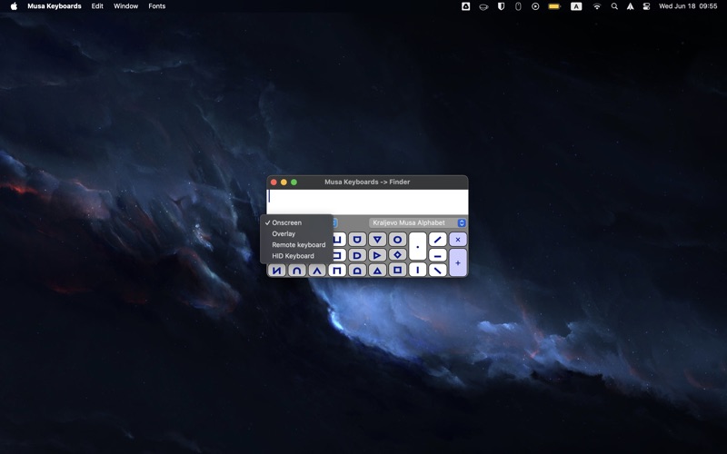Click the tall purple + key
This screenshot has width=727, height=454.
coord(458,262)
